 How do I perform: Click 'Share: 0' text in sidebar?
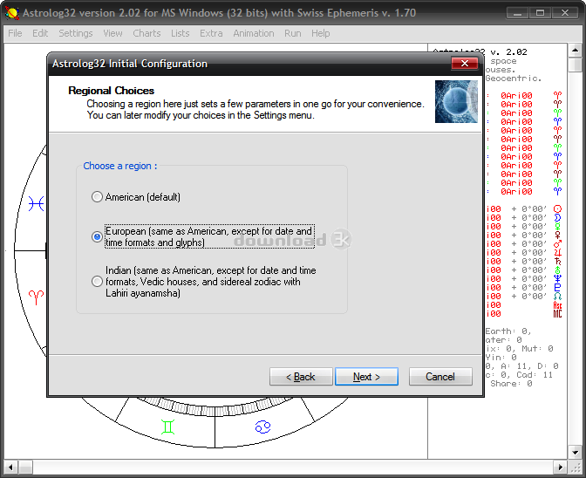pos(511,384)
